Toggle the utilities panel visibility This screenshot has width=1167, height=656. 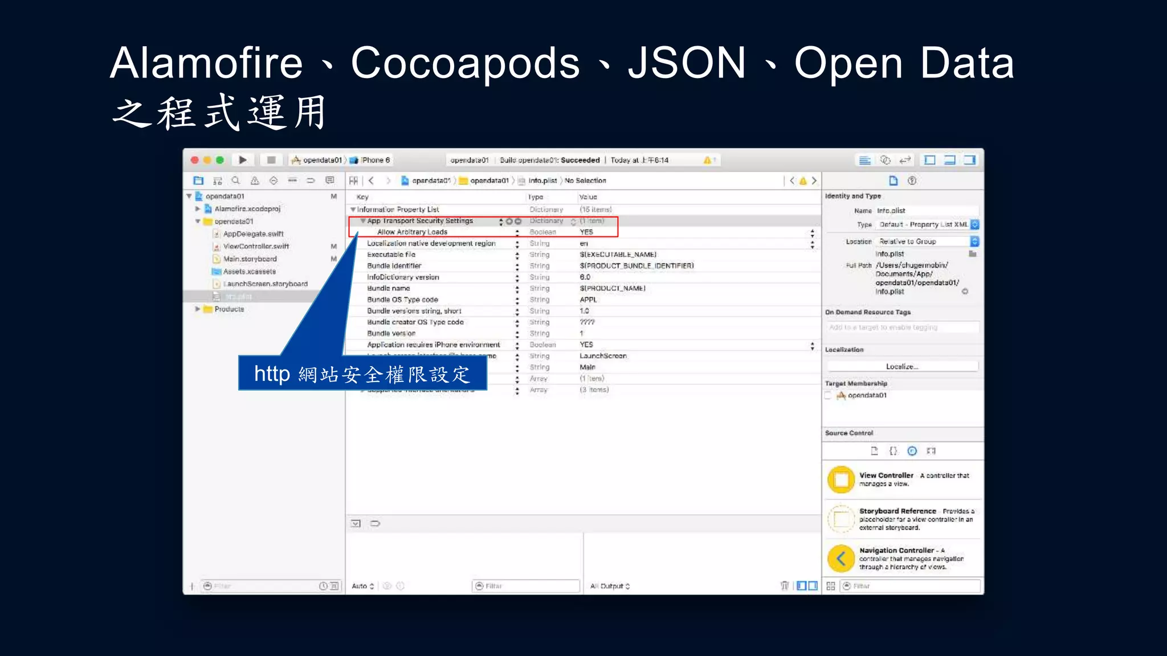pyautogui.click(x=970, y=160)
